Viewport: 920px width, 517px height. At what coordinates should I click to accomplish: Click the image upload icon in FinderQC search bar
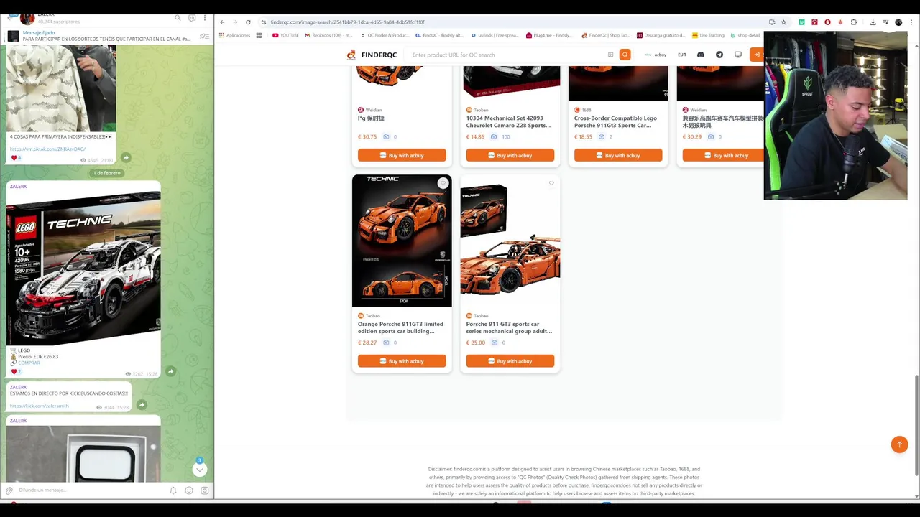pyautogui.click(x=611, y=55)
